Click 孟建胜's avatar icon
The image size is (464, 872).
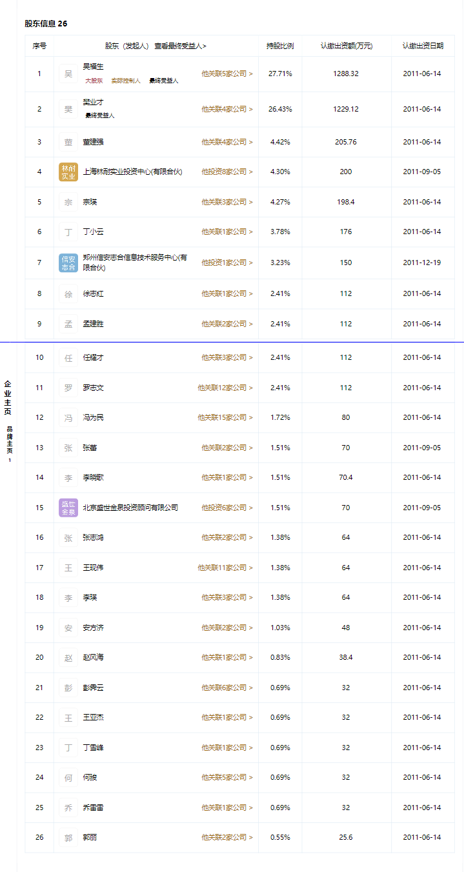click(68, 323)
